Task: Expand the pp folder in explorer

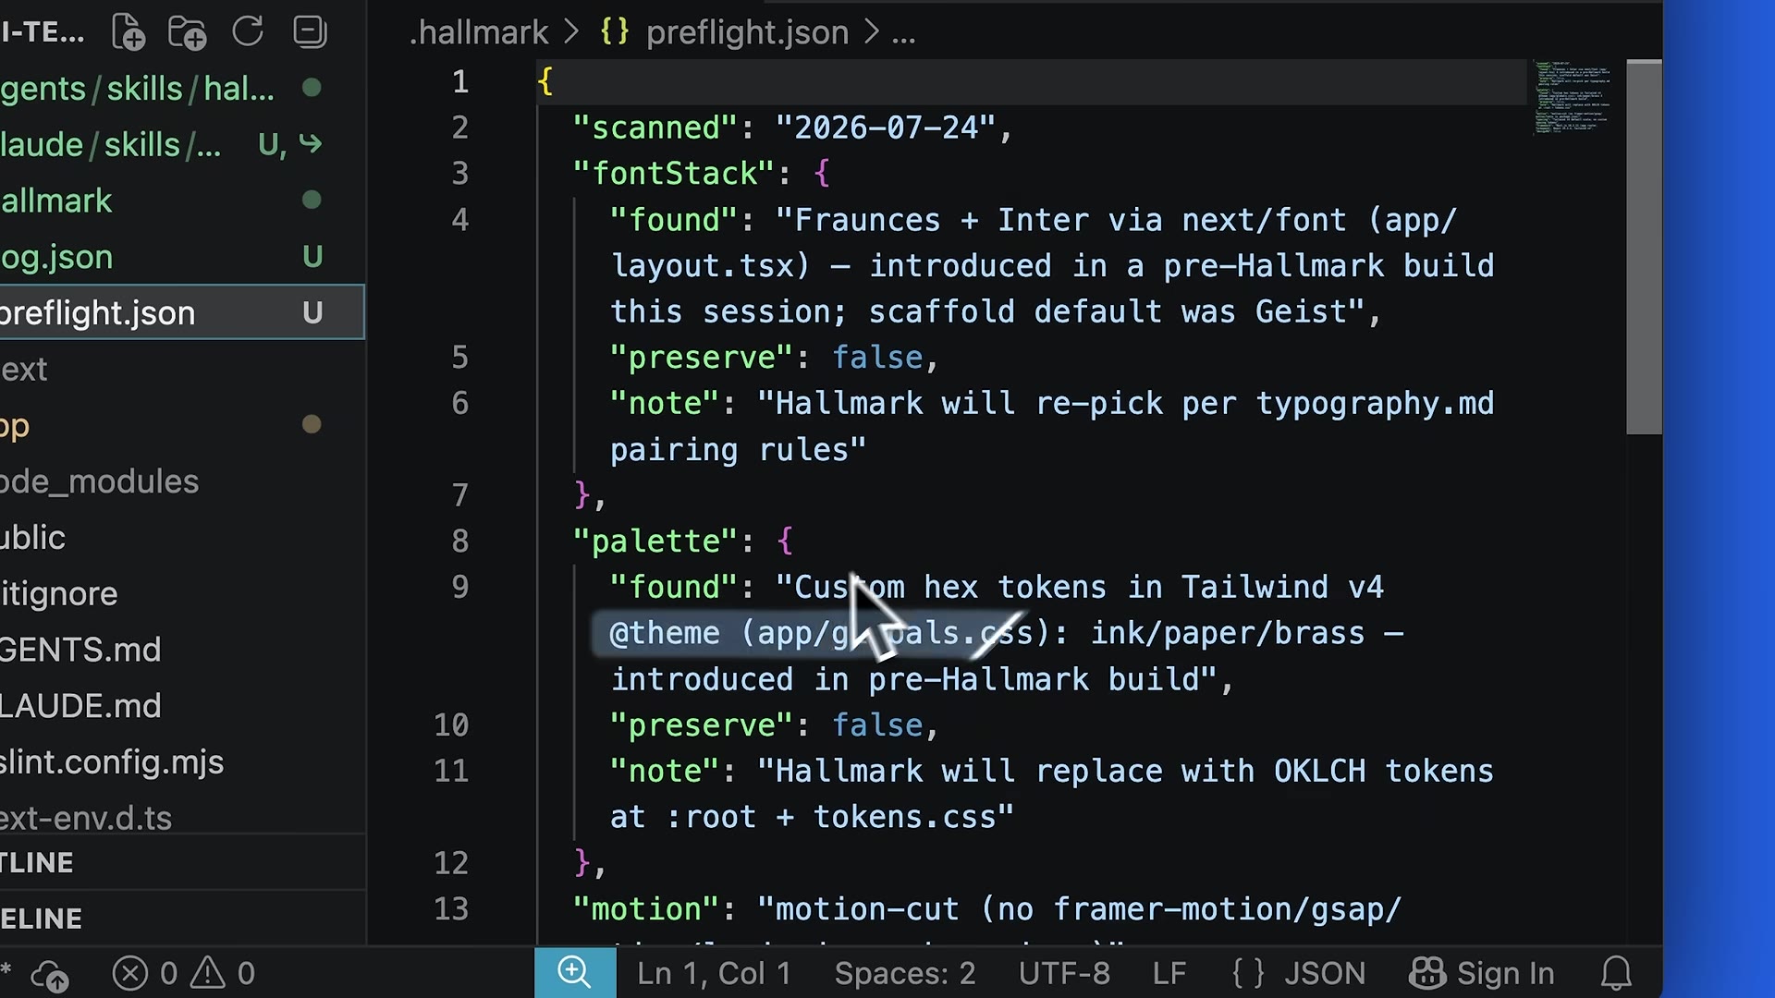Action: [x=182, y=425]
